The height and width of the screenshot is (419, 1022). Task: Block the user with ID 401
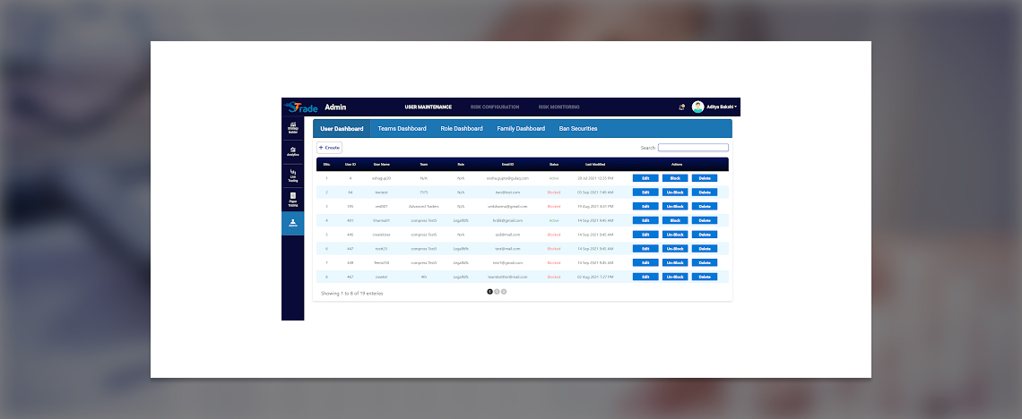click(x=674, y=220)
